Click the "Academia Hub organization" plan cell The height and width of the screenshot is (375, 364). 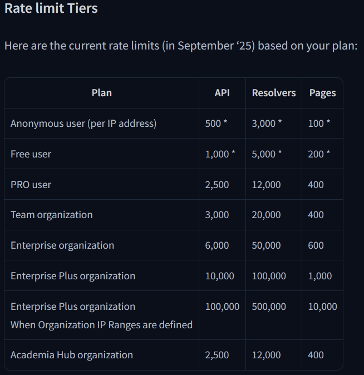click(x=72, y=355)
